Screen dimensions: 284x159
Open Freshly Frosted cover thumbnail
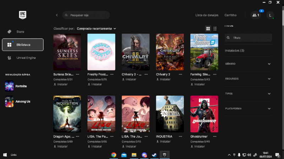tap(101, 52)
